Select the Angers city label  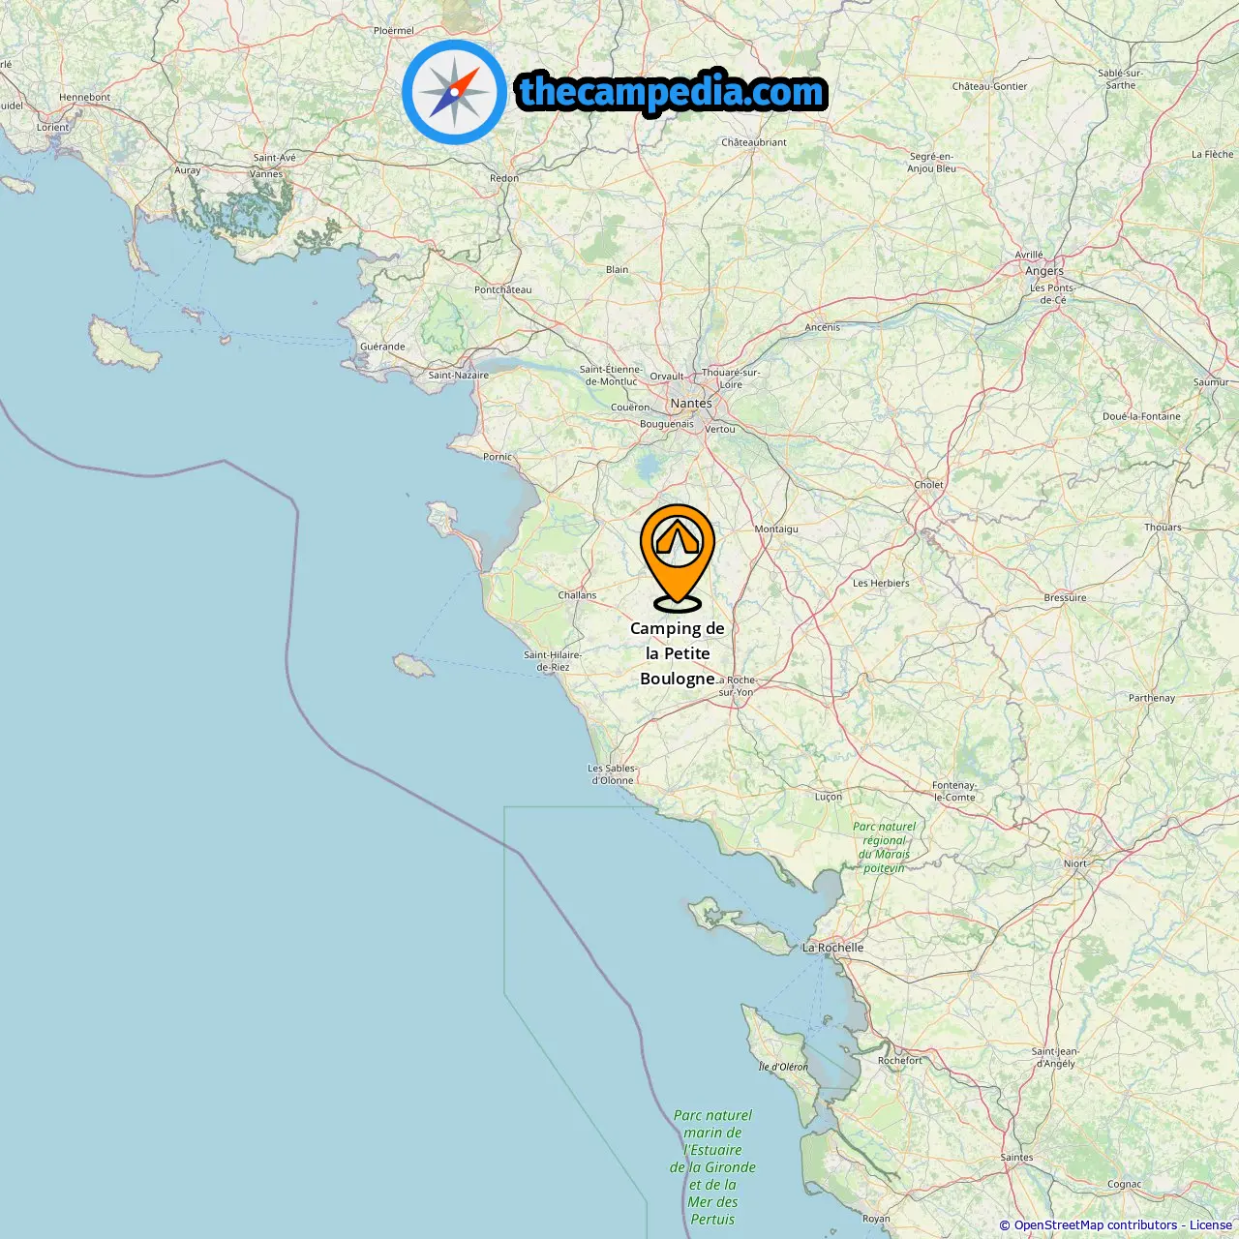[x=1044, y=271]
